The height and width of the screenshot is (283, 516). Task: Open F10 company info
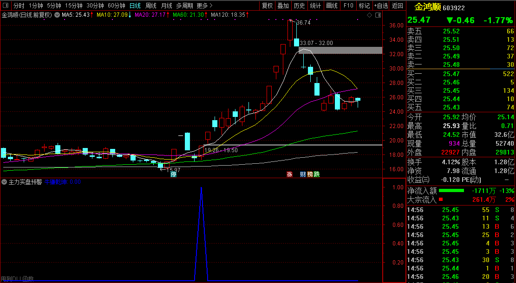(x=348, y=6)
